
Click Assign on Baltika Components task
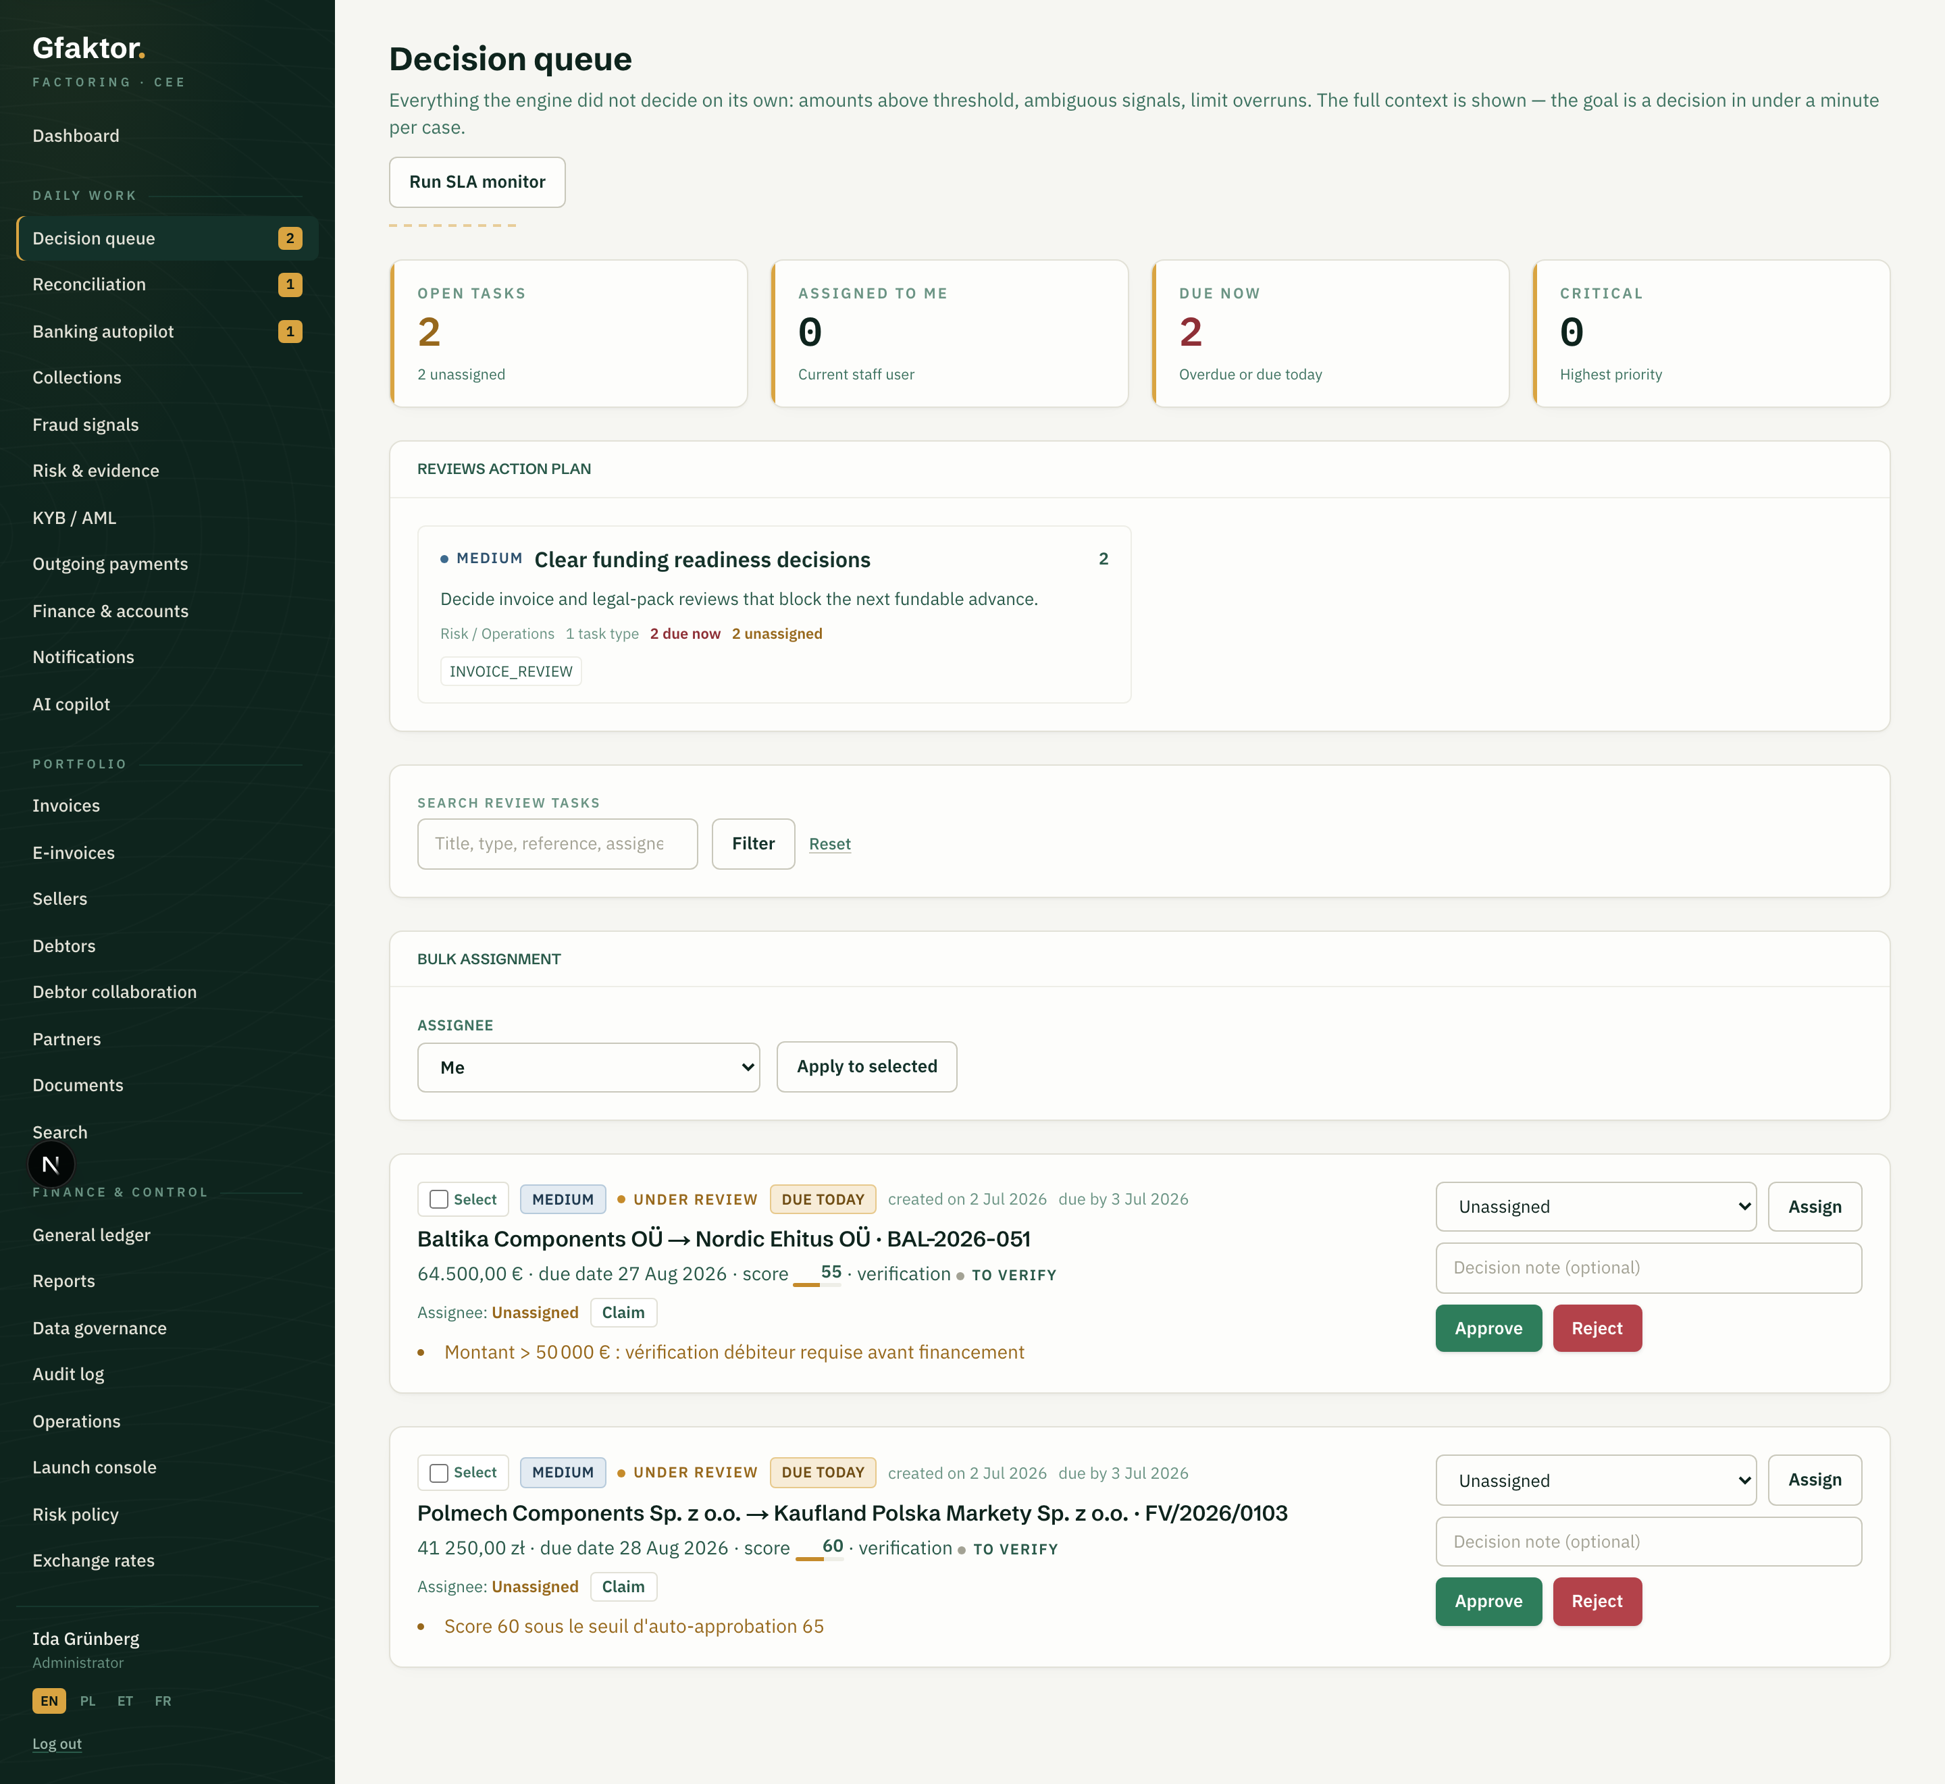coord(1815,1207)
